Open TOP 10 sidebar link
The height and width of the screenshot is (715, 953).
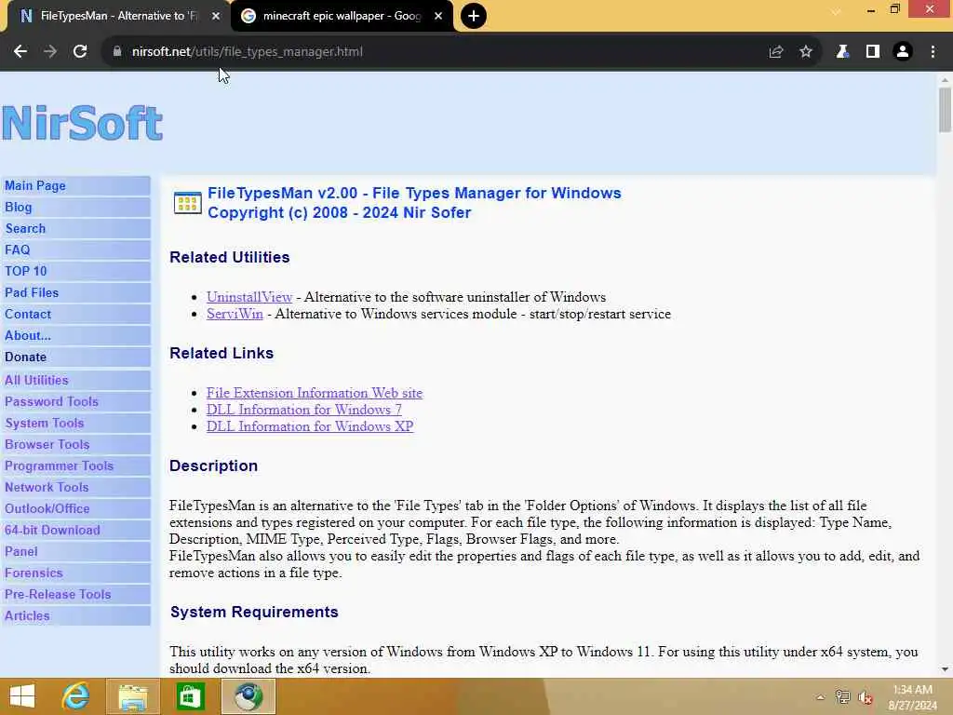(x=76, y=271)
